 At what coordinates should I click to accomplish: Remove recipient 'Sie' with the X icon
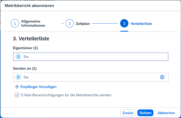pos(162,77)
